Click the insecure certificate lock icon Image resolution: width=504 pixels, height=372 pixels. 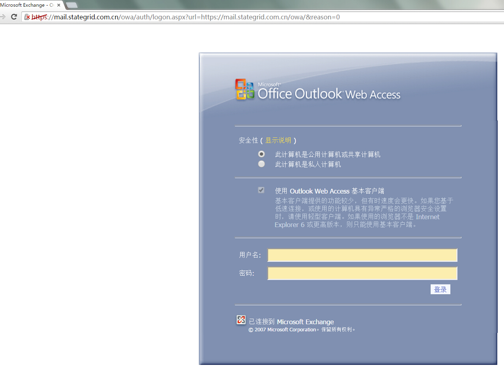click(27, 17)
